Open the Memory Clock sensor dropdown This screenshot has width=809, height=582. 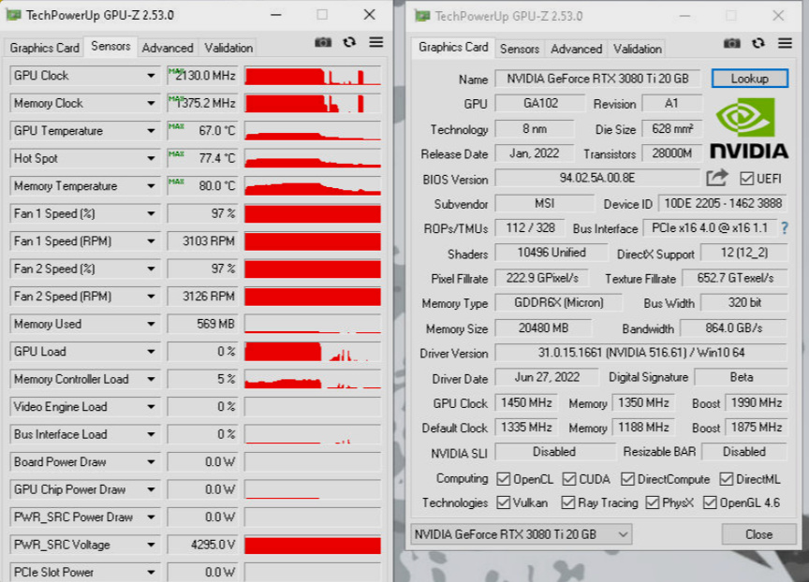point(151,103)
